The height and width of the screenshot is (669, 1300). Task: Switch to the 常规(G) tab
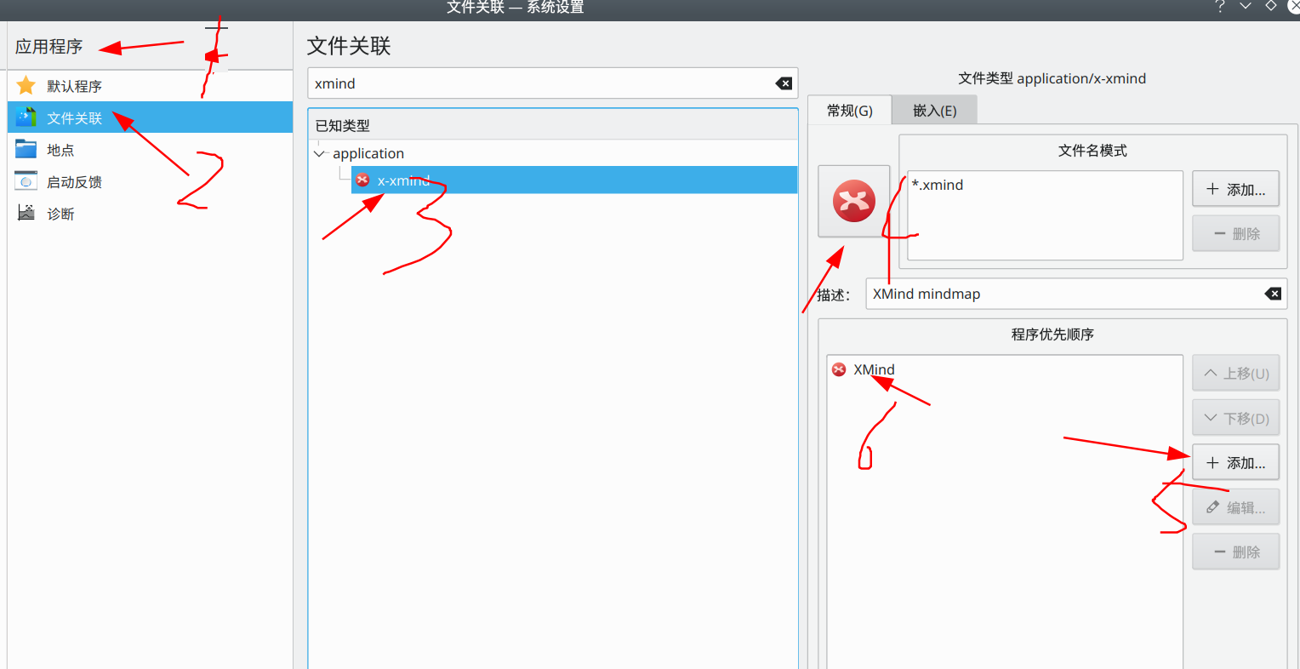pyautogui.click(x=850, y=111)
